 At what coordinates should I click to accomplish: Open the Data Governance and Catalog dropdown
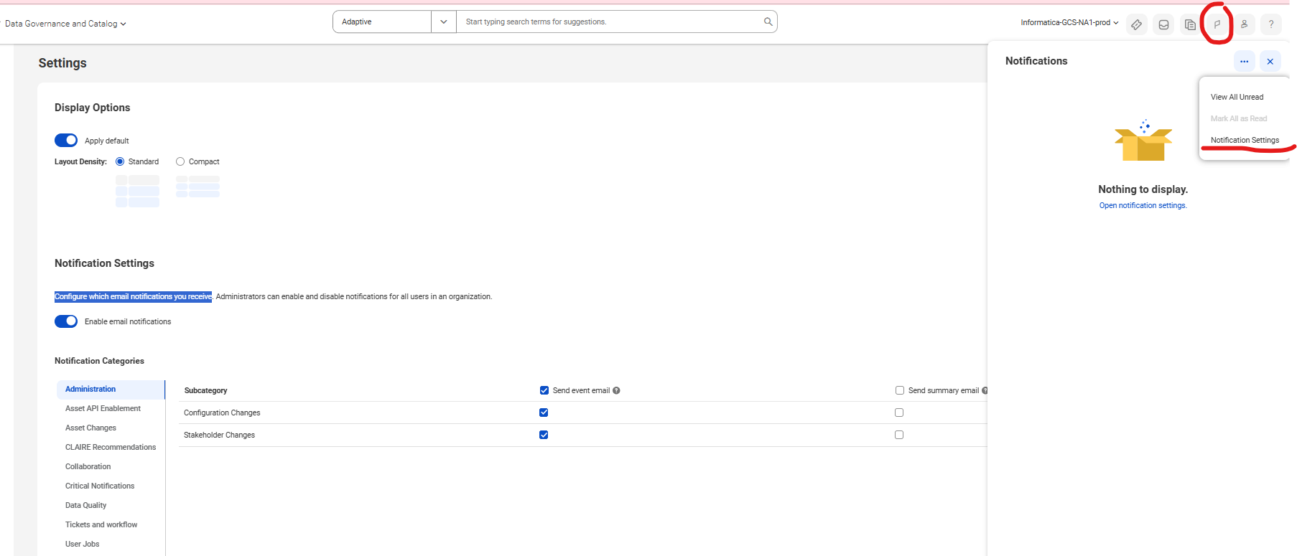(65, 24)
